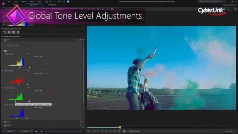This screenshot has height=134, width=238.
Task: Click the welcome message field at top right
Action: 212,1
